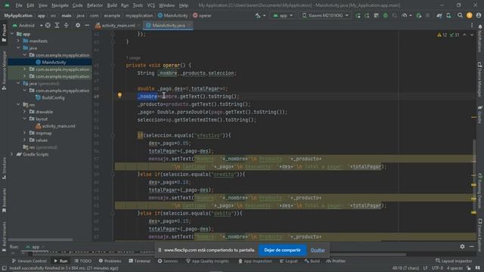
Task: Click the green Debug bug icon
Action: pos(385,15)
